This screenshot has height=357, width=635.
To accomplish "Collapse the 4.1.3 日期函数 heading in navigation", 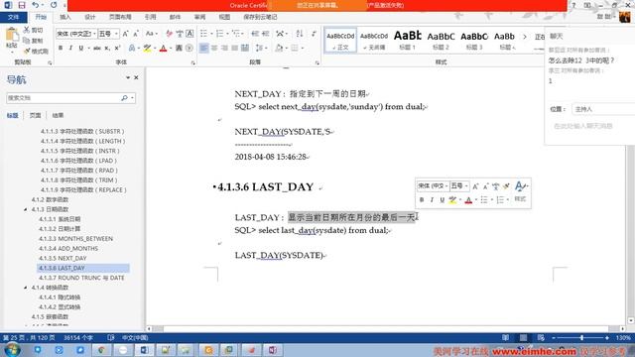I will tap(25, 209).
